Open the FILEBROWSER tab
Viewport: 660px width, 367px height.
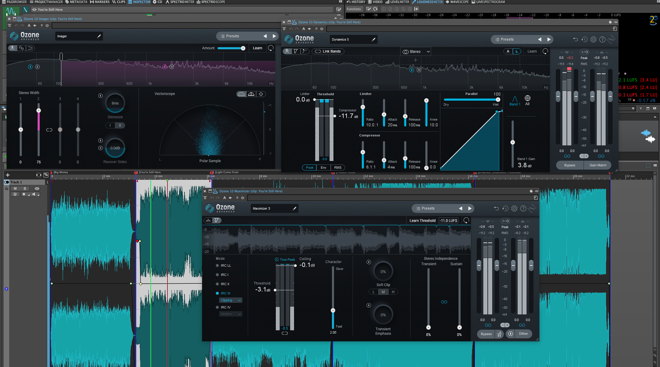click(x=14, y=2)
